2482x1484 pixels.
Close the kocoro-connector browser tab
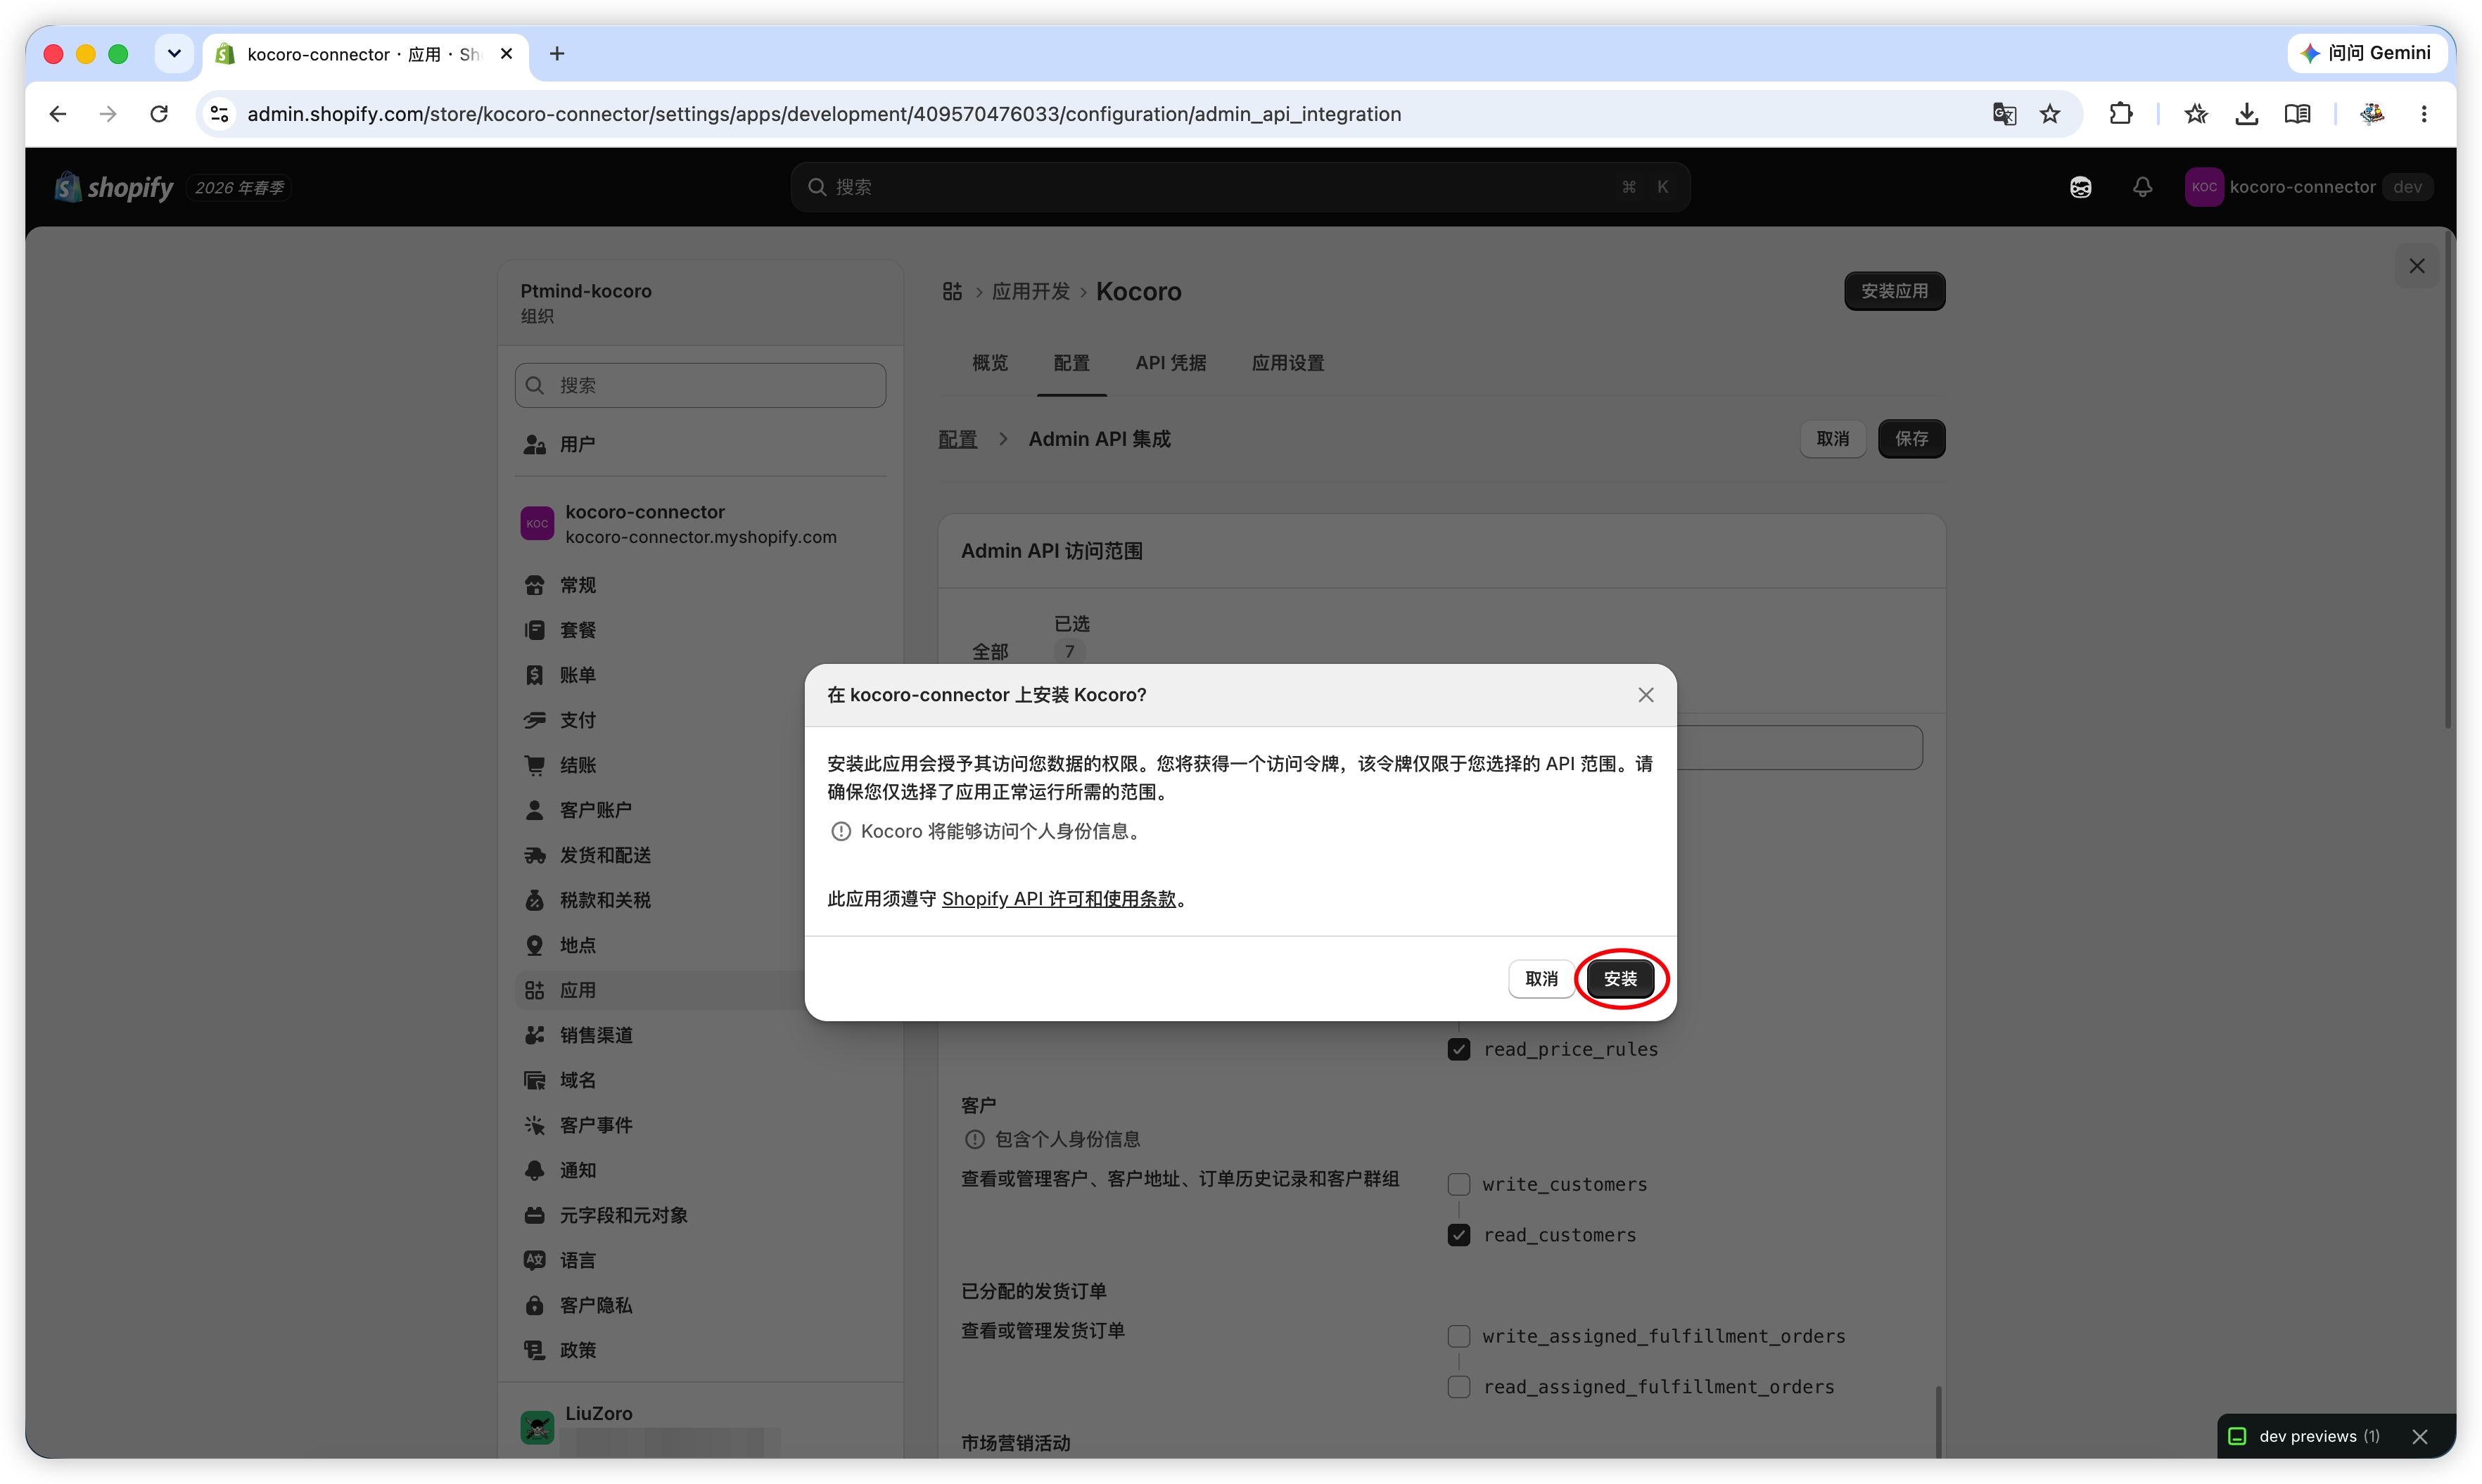tap(507, 54)
